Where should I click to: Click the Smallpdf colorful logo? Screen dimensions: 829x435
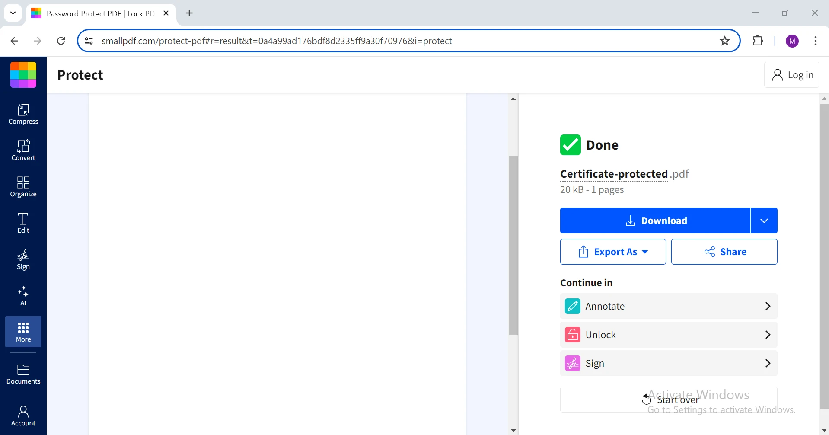click(x=23, y=75)
